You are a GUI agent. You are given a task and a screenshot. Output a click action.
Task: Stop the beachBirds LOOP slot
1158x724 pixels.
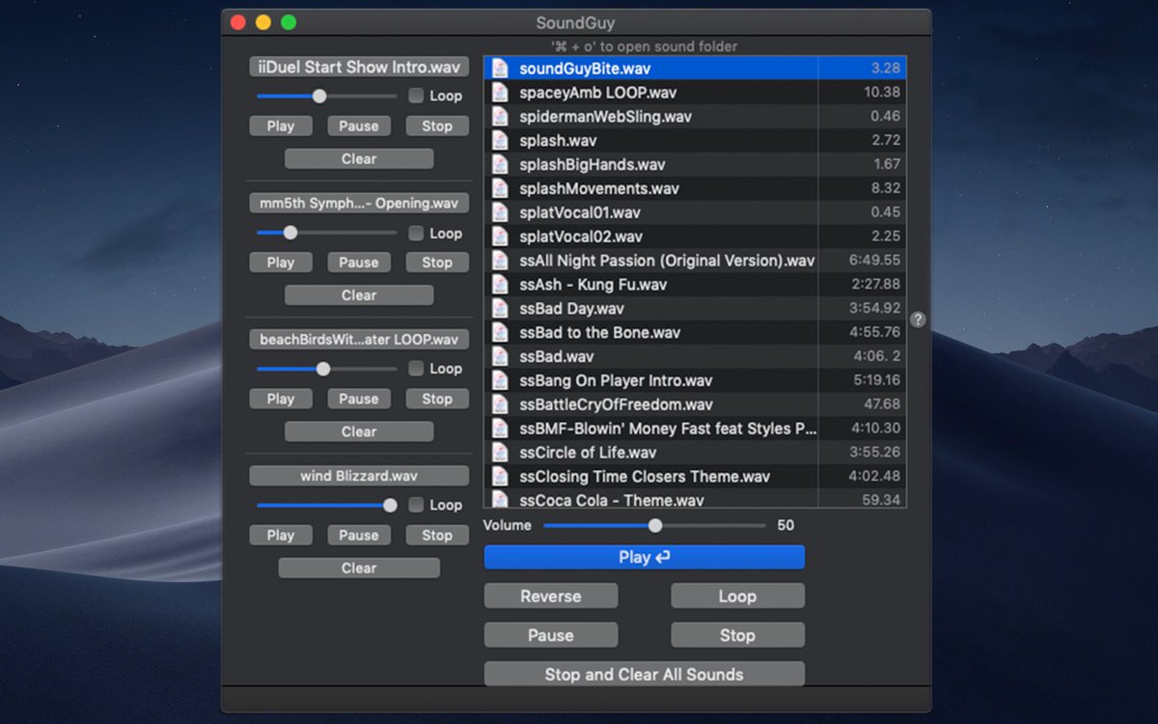(437, 399)
